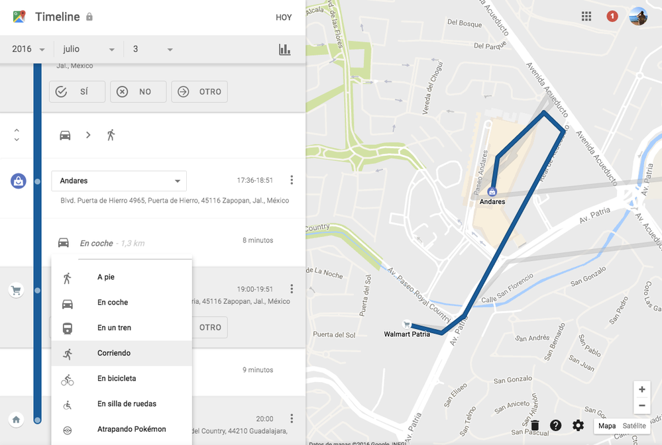
Task: Click the car icon above the activity segments
Action: coord(64,134)
